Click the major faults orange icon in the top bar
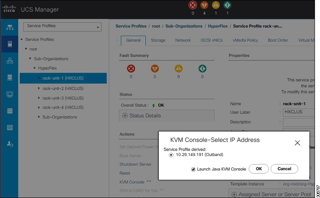Image resolution: width=320 pixels, height=198 pixels. [x=204, y=5]
